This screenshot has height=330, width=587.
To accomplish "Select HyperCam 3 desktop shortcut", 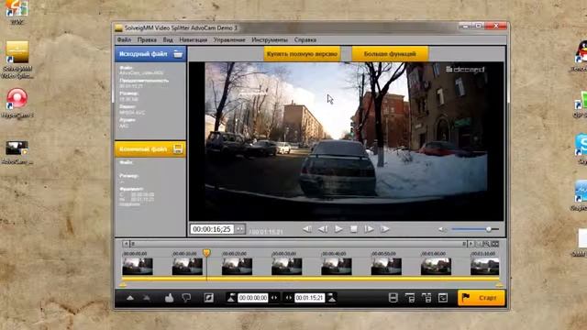I will click(17, 104).
